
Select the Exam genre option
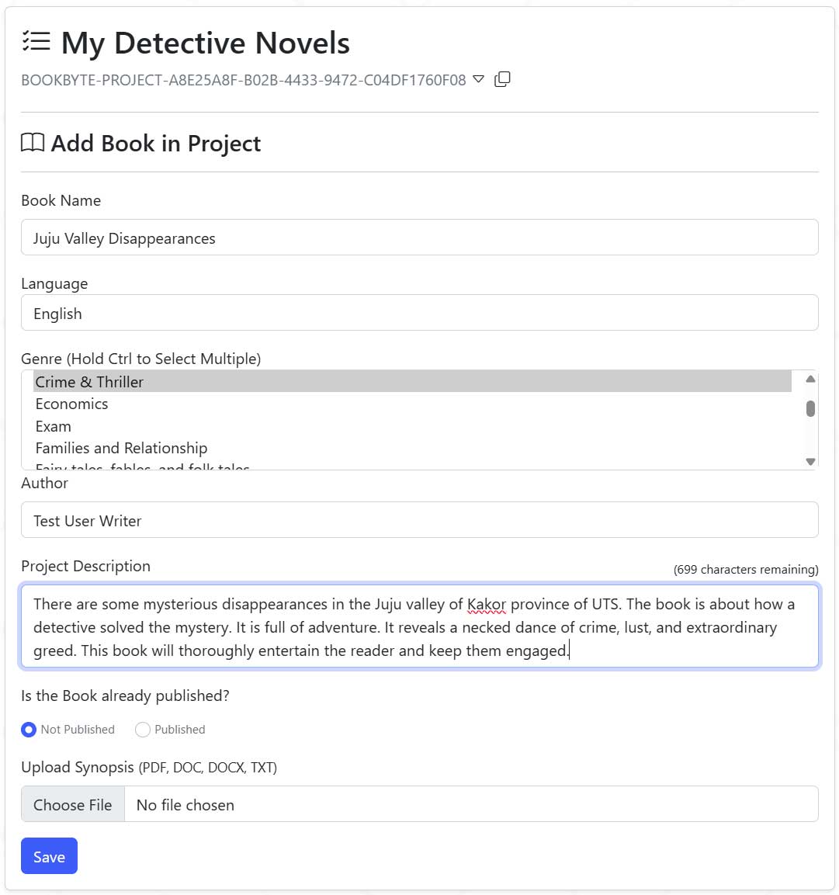coord(54,426)
